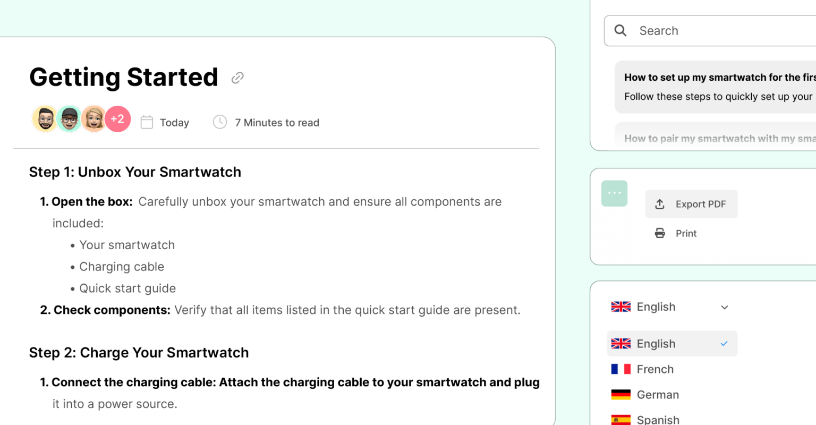Click the search magnifier icon

point(620,30)
